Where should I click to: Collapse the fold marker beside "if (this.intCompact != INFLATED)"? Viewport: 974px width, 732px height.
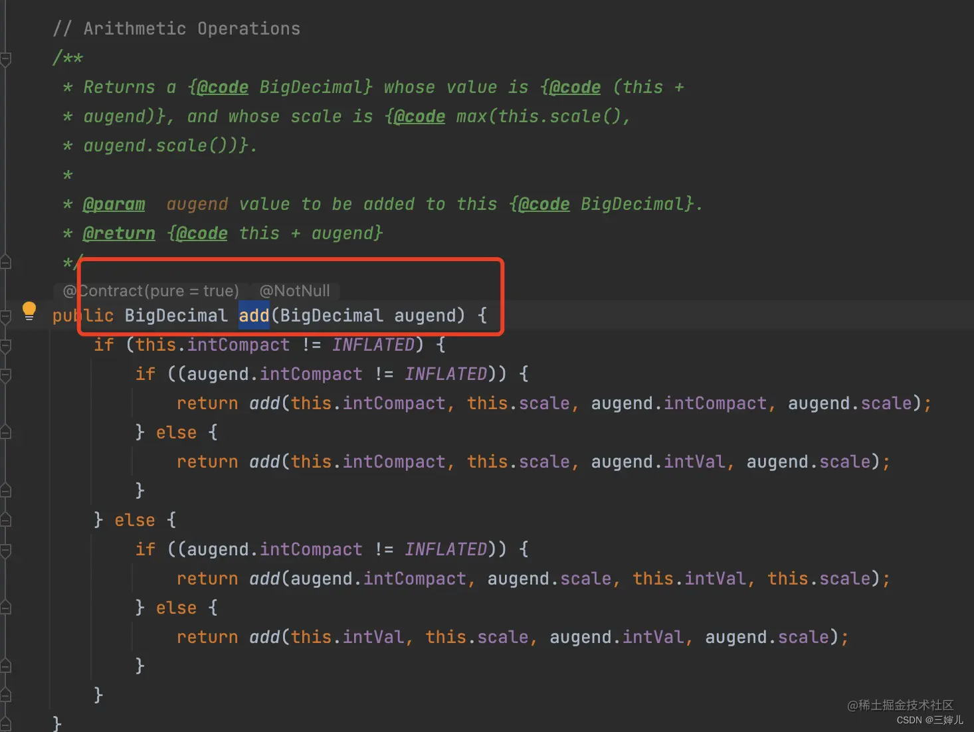pos(5,345)
